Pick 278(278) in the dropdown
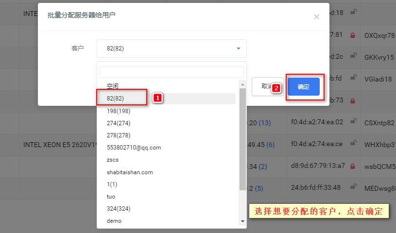The width and height of the screenshot is (396, 233). pyautogui.click(x=168, y=135)
